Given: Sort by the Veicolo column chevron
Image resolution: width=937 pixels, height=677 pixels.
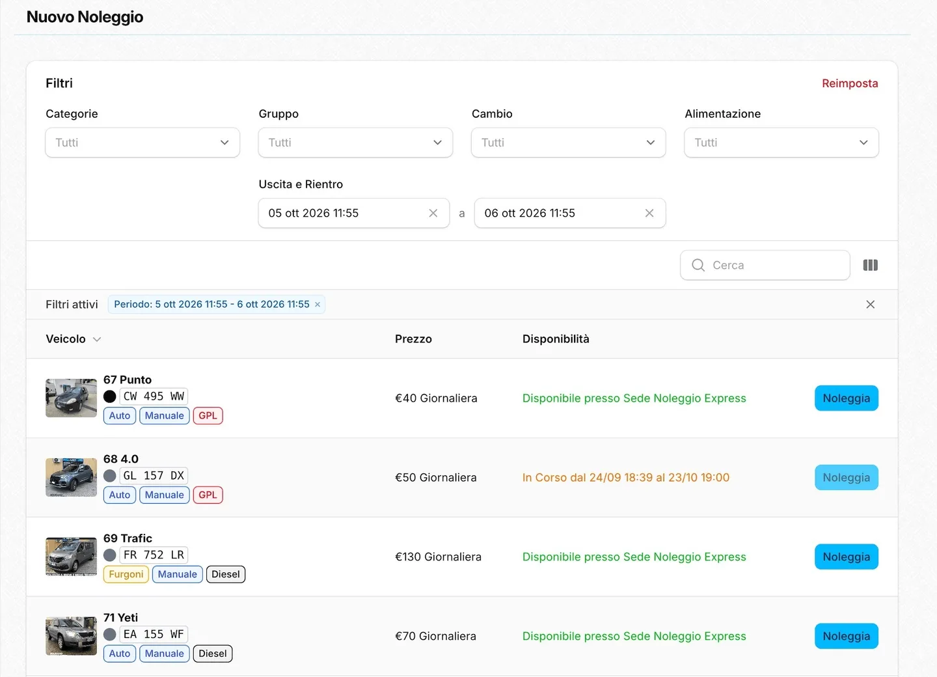Looking at the screenshot, I should point(97,339).
